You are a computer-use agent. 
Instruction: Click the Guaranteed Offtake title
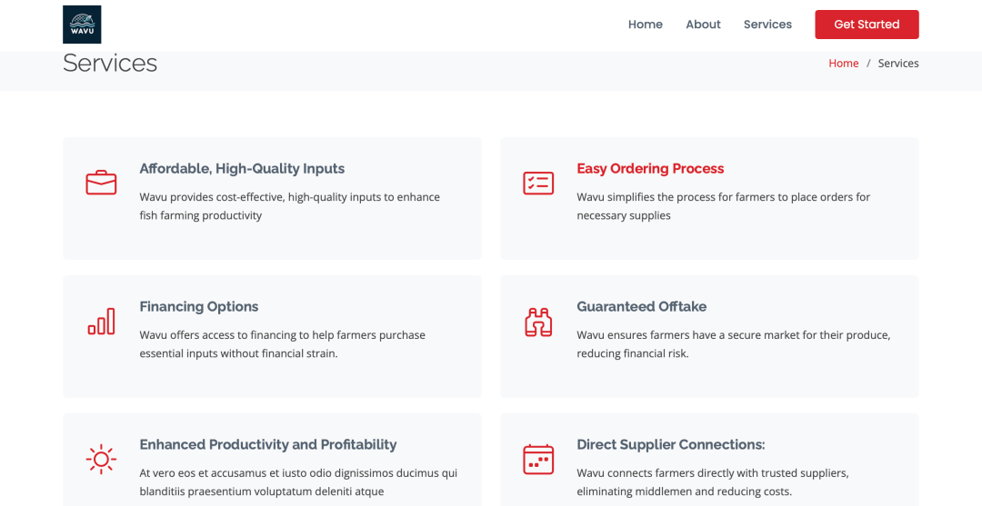pos(641,307)
